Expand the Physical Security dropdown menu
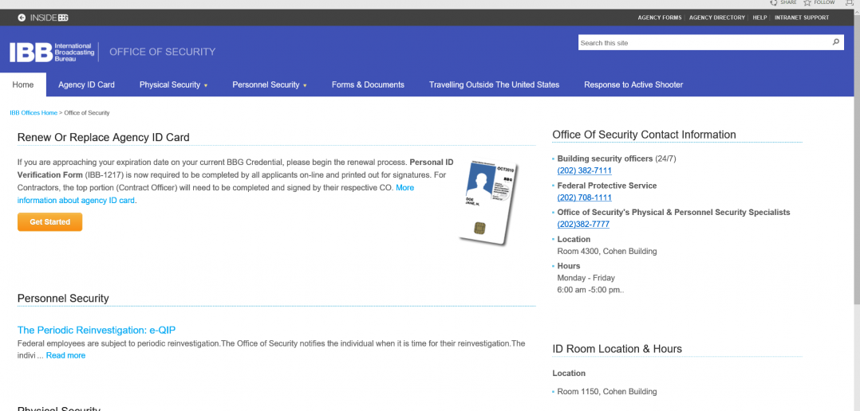 [173, 84]
